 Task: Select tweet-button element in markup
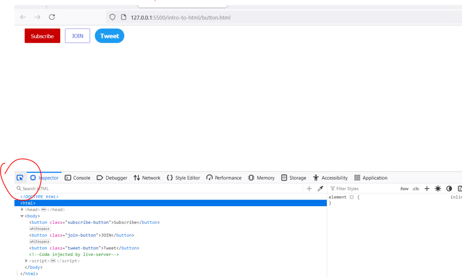click(84, 248)
